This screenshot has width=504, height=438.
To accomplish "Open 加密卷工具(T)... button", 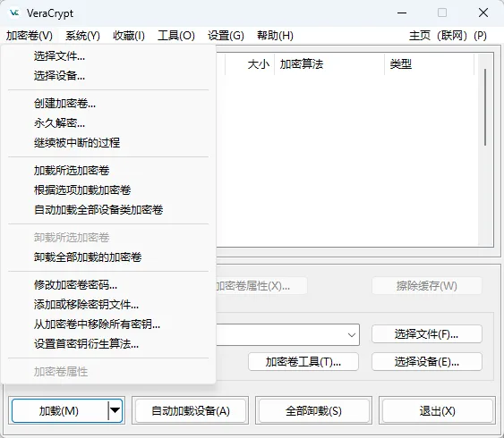I will pos(303,362).
